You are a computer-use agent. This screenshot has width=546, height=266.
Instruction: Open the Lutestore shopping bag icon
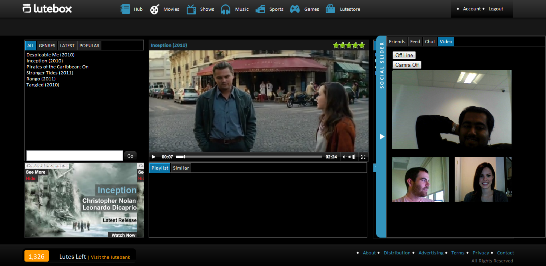pos(330,9)
